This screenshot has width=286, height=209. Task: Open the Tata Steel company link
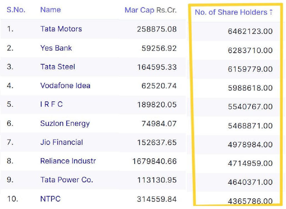[58, 67]
